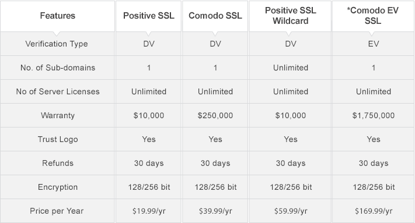Select the Positive SSL column header

coord(149,16)
